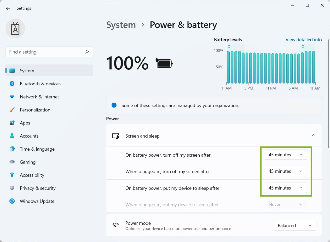Open the user profile avatar
The height and width of the screenshot is (242, 330).
(15, 28)
